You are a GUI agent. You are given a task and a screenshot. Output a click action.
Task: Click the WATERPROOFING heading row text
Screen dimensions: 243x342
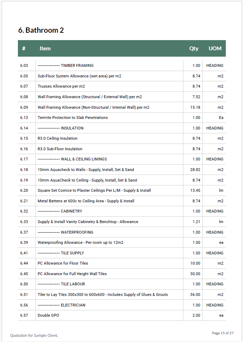pos(65,232)
